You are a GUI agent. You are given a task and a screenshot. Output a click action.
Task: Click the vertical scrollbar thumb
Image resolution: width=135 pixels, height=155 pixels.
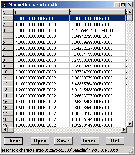click(x=130, y=18)
